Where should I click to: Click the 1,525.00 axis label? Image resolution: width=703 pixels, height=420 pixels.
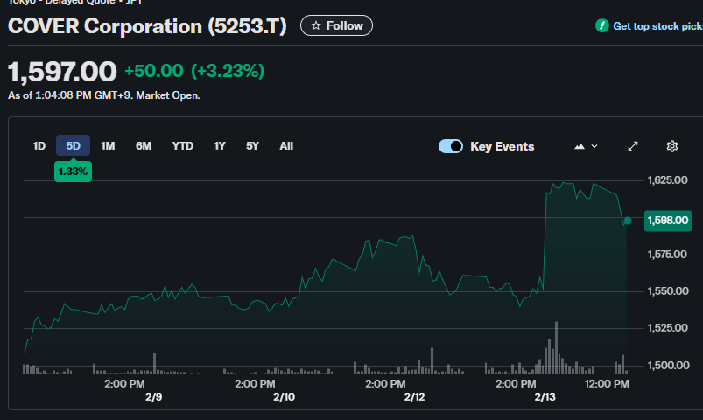click(668, 328)
